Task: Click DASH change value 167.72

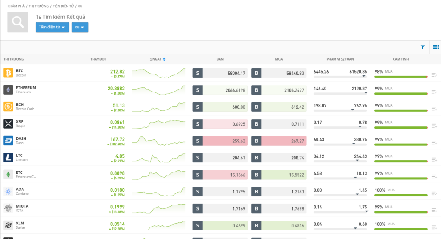Action: tap(118, 139)
